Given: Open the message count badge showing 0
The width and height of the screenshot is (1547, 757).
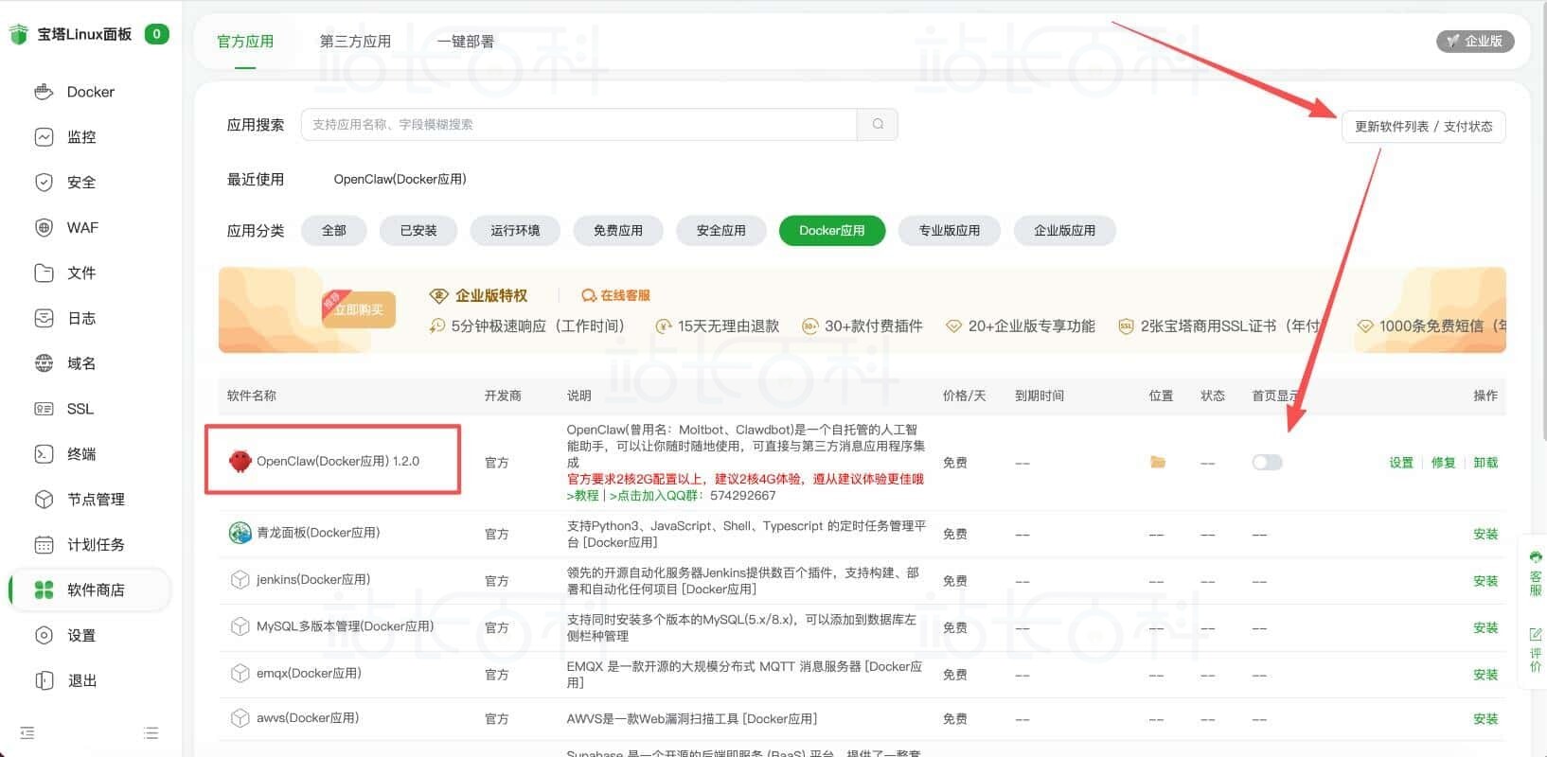Looking at the screenshot, I should [x=156, y=34].
